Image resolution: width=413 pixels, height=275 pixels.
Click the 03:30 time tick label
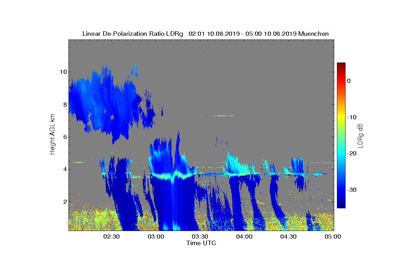click(x=200, y=236)
